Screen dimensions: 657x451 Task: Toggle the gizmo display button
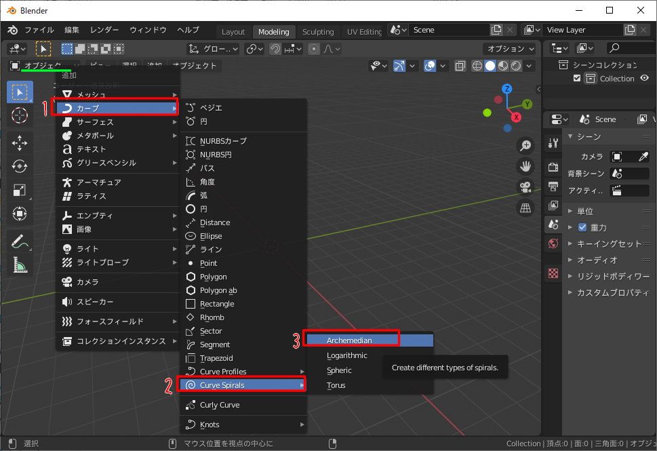(x=399, y=66)
